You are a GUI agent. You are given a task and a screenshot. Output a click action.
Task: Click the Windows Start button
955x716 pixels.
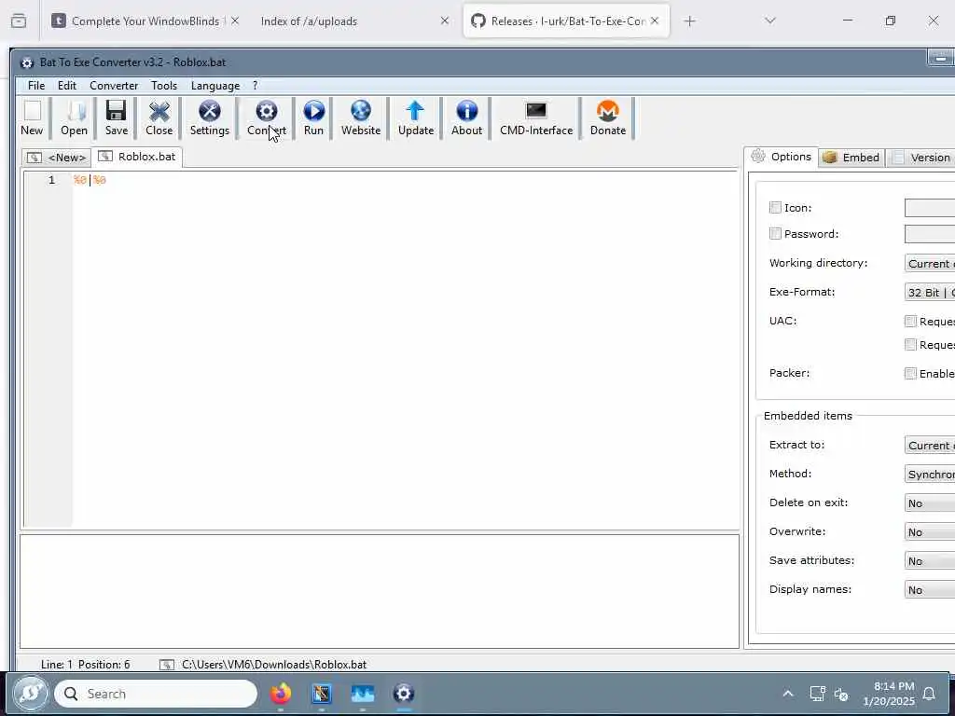pyautogui.click(x=31, y=694)
